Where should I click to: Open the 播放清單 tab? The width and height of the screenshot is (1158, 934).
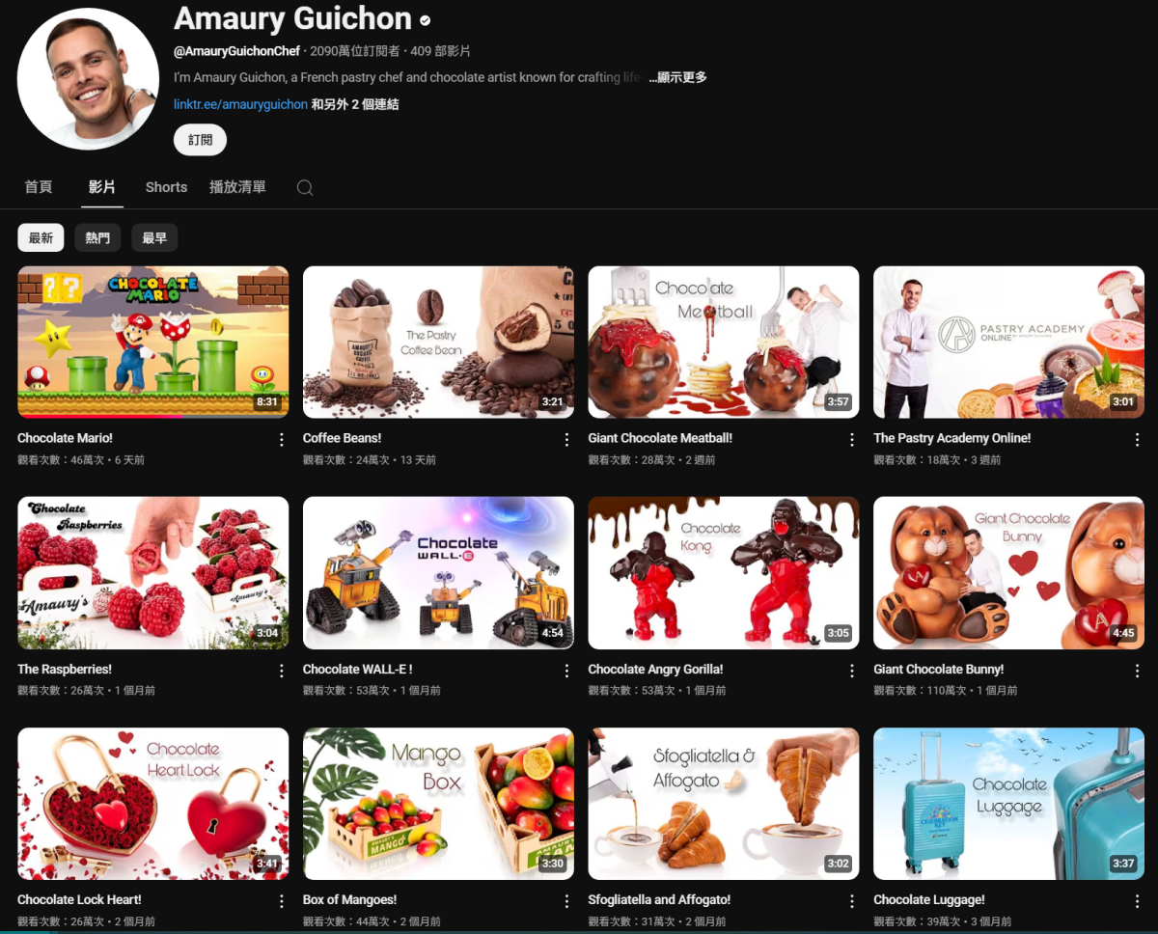coord(237,187)
